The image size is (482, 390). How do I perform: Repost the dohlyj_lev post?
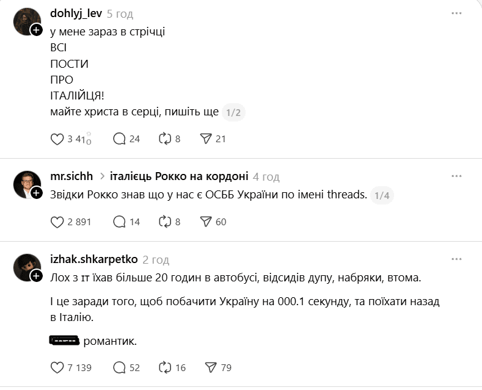[165, 139]
